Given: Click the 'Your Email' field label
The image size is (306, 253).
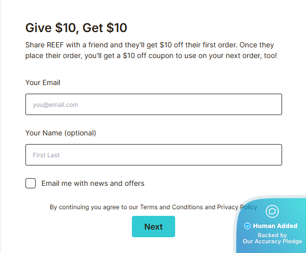Looking at the screenshot, I should tap(43, 82).
